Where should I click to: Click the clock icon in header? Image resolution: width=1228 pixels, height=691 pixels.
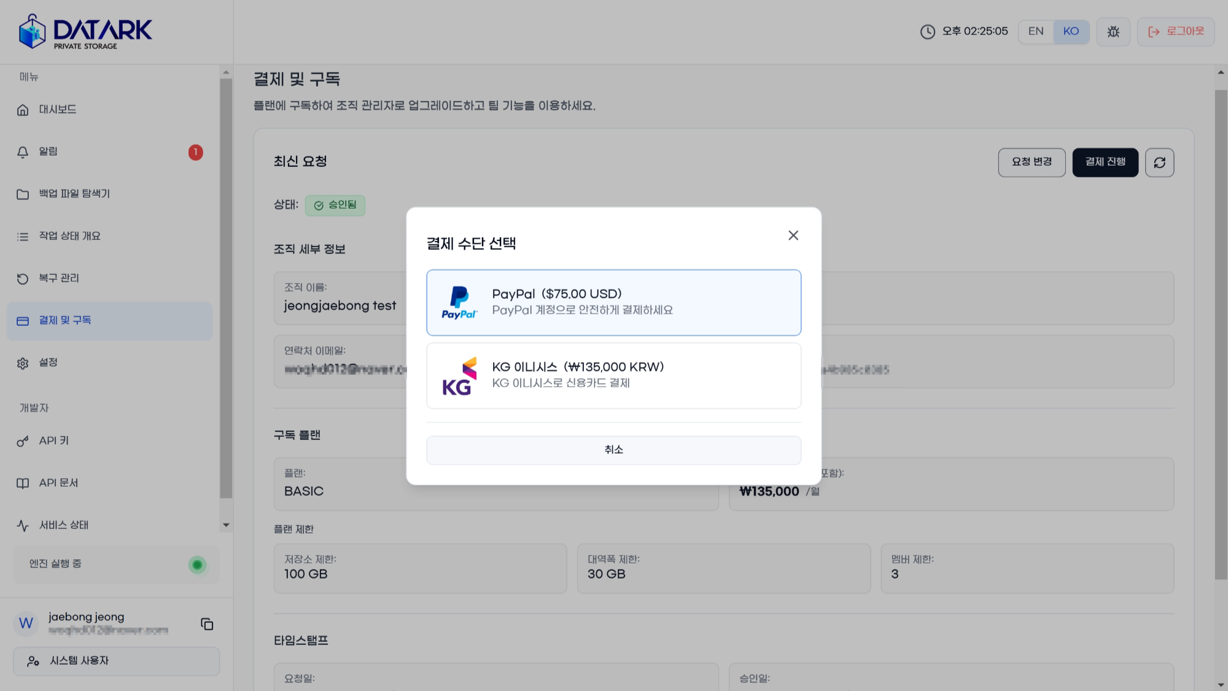tap(927, 32)
